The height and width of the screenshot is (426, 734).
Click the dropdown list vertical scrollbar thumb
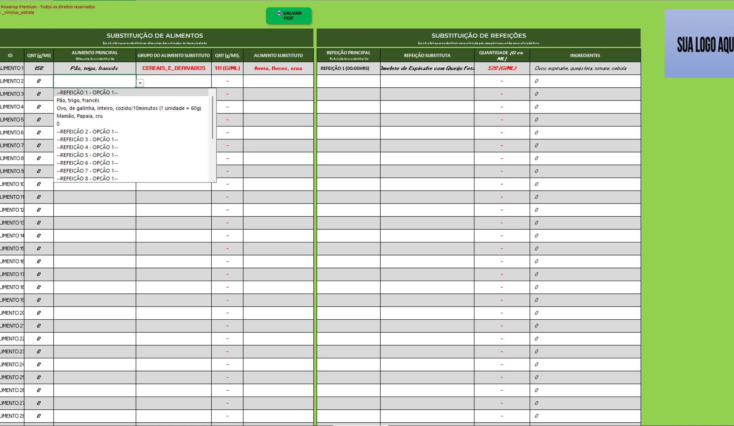coord(213,117)
